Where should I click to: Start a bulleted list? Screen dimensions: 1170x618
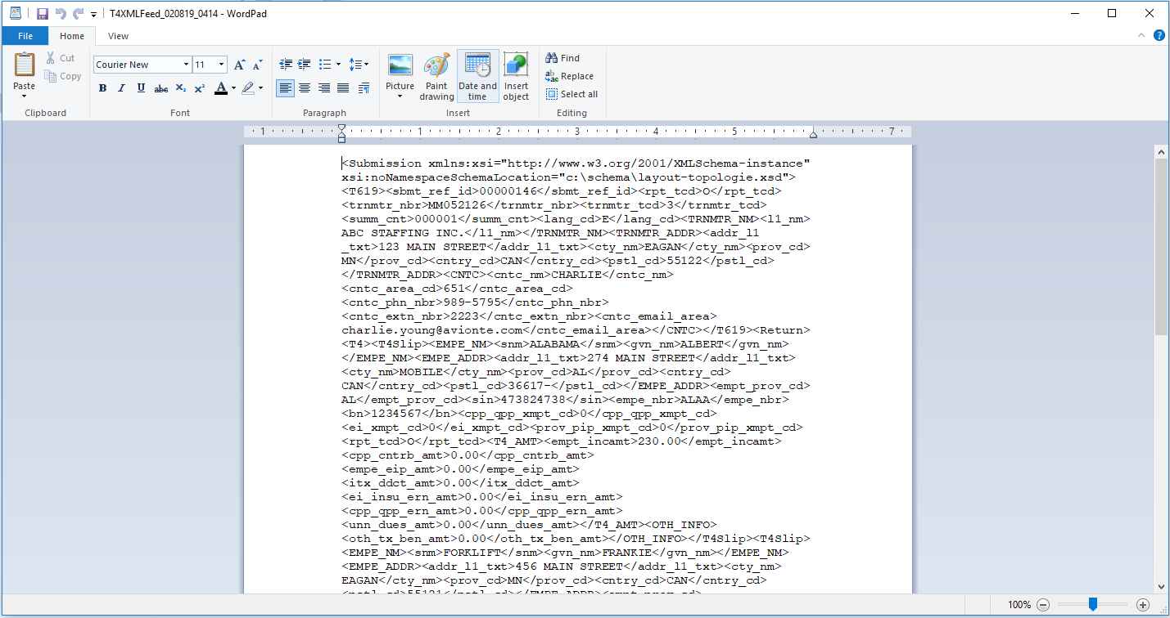click(x=324, y=64)
